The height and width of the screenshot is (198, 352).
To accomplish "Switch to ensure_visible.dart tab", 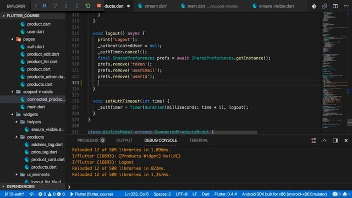I will (273, 6).
